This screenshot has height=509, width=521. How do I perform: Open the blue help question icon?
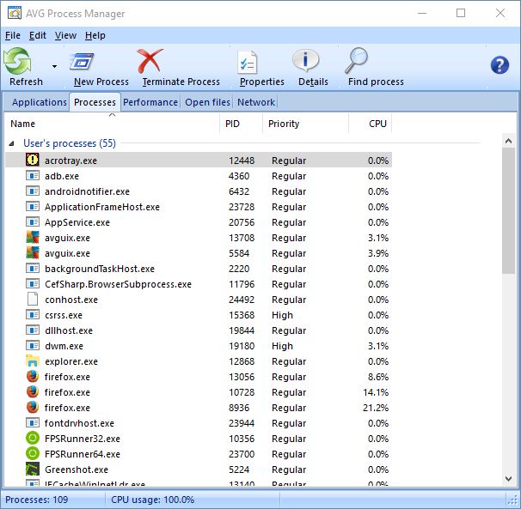tap(500, 65)
